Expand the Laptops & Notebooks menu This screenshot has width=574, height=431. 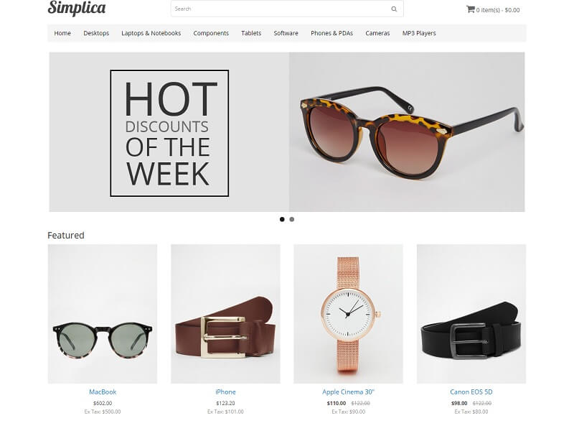(151, 33)
